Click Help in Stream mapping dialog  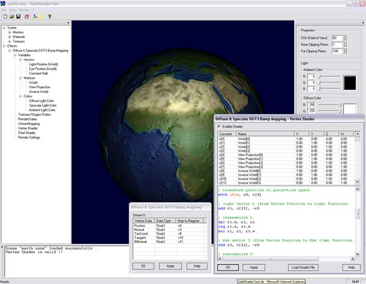coord(197,266)
